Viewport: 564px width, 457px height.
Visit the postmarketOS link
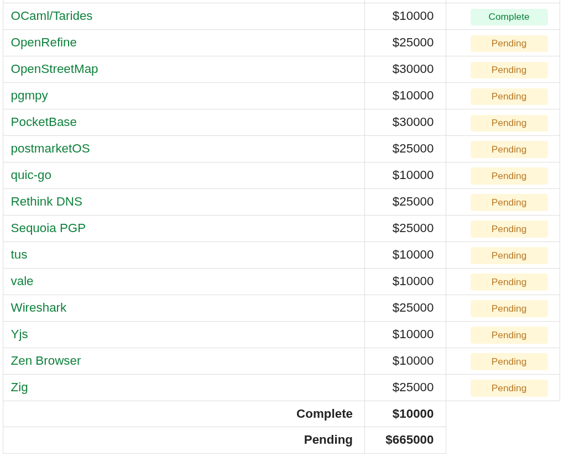pos(50,149)
